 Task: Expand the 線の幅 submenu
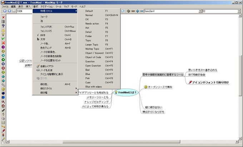(x=55, y=92)
